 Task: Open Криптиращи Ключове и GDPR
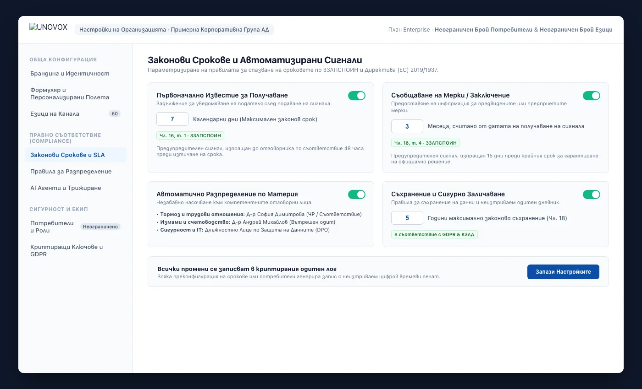(76, 250)
